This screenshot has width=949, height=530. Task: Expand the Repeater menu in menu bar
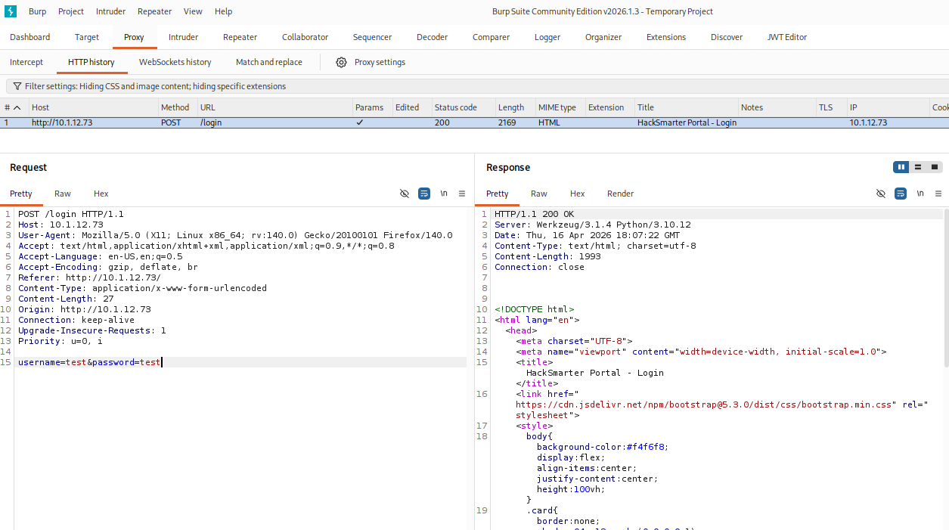point(154,11)
